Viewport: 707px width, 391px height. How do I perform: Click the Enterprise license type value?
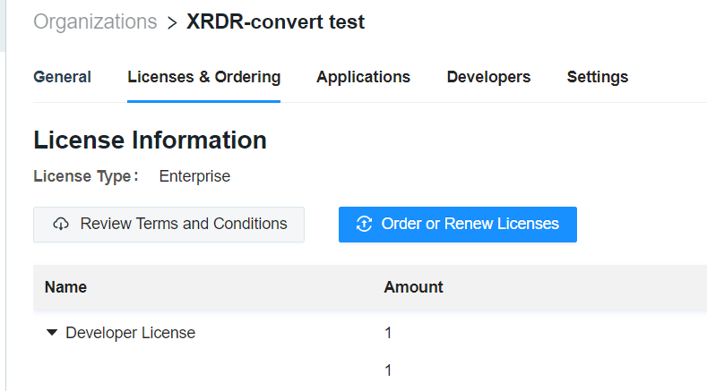point(194,176)
